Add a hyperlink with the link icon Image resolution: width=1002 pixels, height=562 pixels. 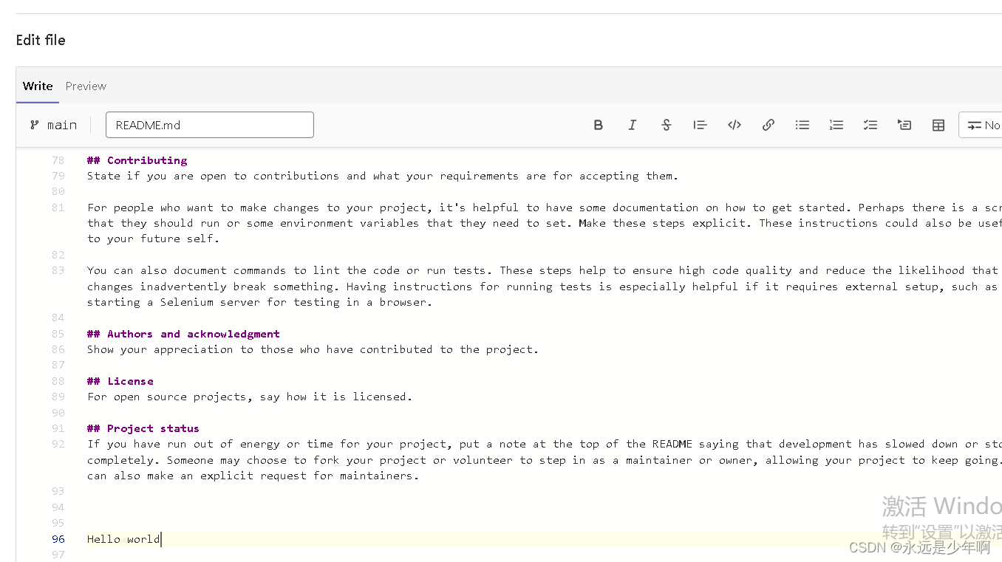[x=768, y=125]
